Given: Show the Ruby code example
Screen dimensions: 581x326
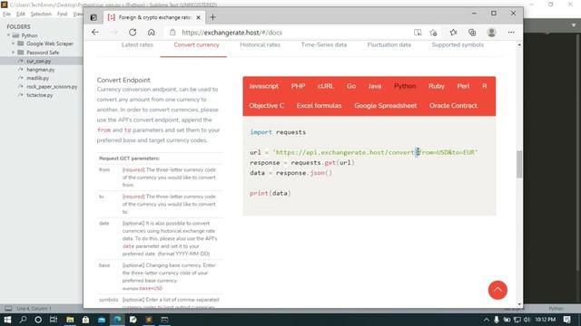Looking at the screenshot, I should click(436, 86).
